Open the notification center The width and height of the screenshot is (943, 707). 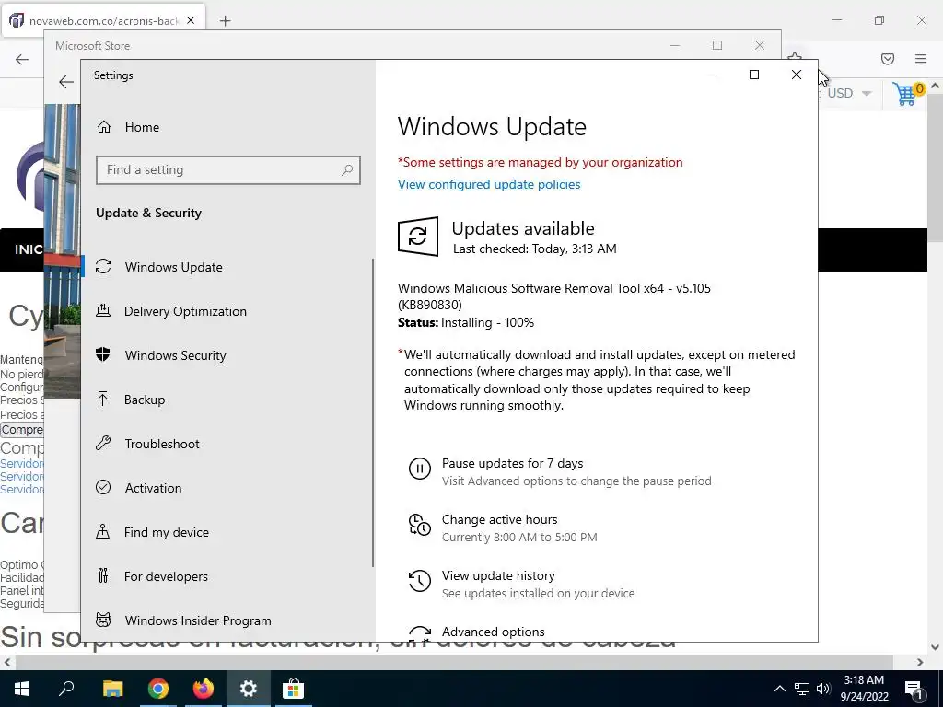913,689
